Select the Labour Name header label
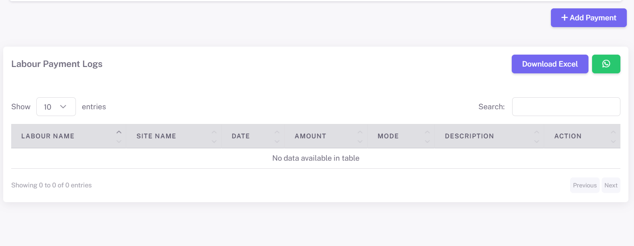This screenshot has width=634, height=246. click(x=48, y=136)
